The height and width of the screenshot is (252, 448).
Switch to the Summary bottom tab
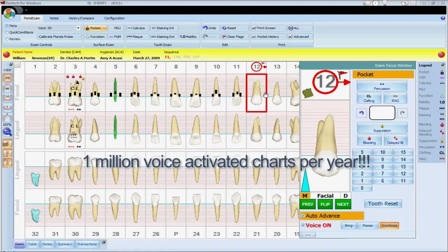65,244
